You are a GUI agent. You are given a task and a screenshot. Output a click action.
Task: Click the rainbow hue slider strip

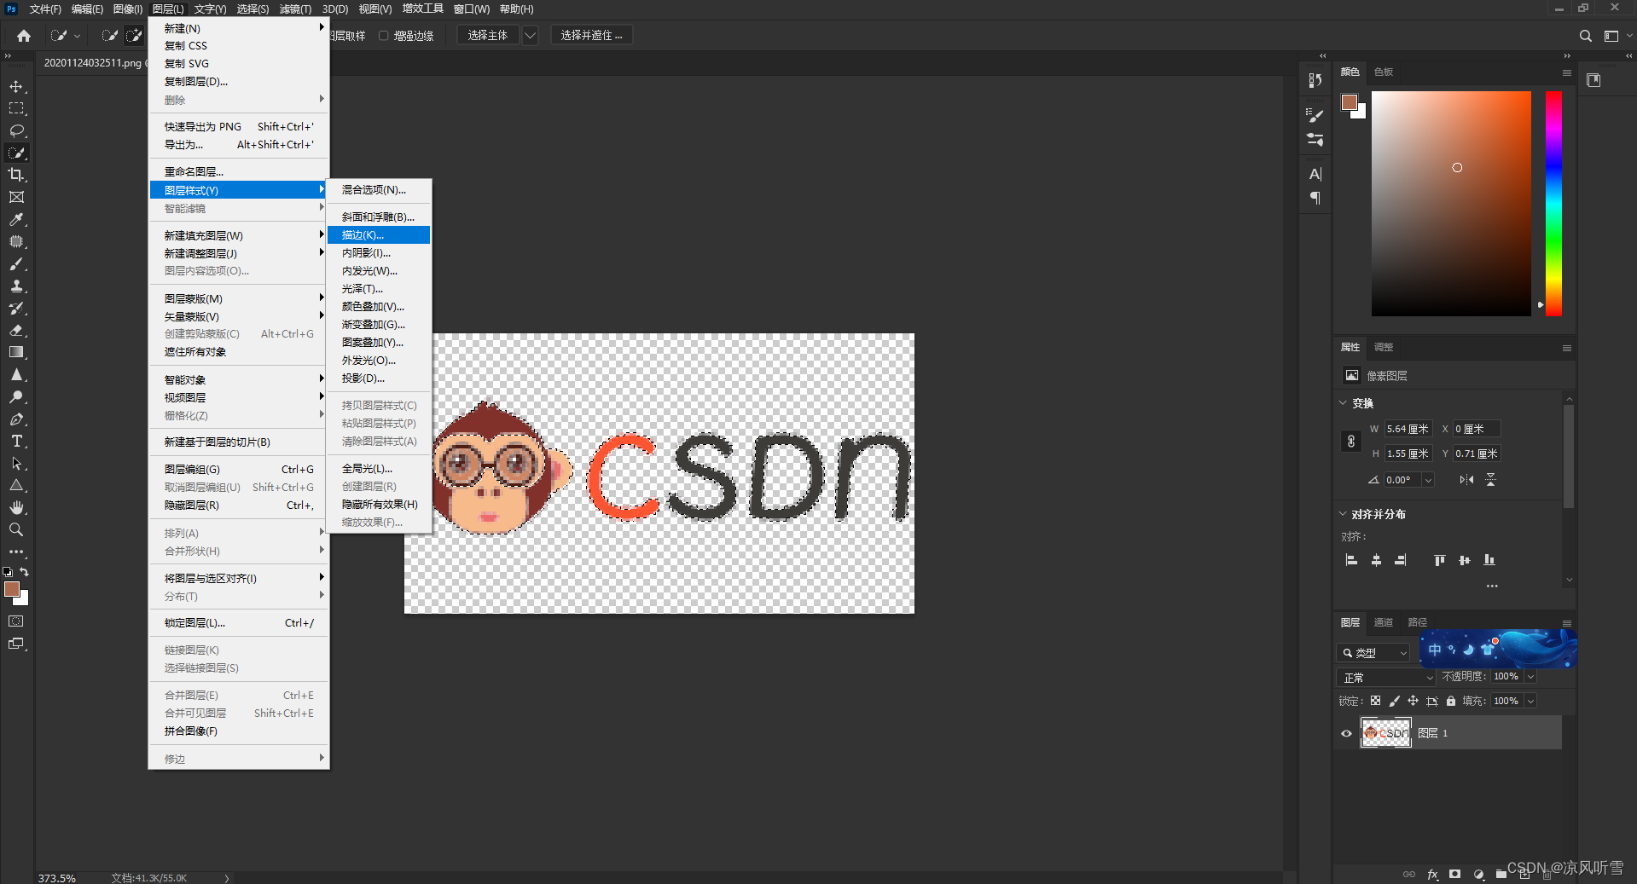[1553, 204]
